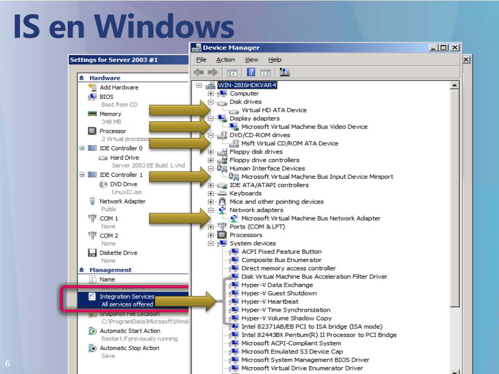Click the Memory chip icon

pos(92,113)
